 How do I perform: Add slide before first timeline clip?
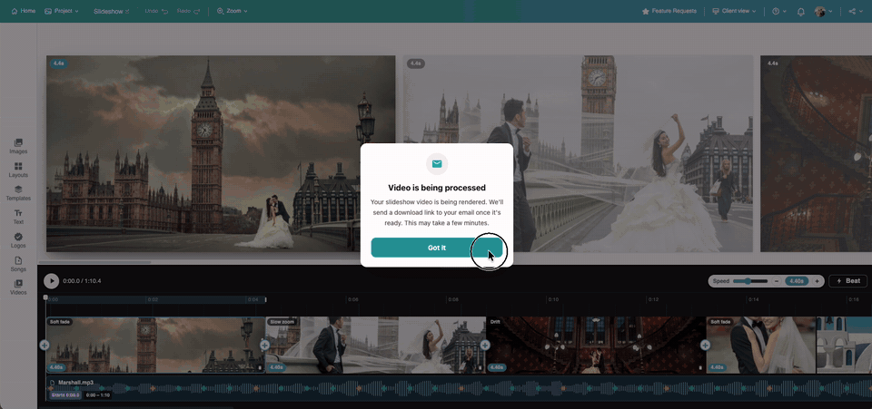point(45,346)
